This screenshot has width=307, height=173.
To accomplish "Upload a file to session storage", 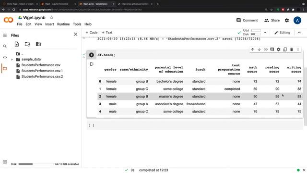I will pos(17,44).
